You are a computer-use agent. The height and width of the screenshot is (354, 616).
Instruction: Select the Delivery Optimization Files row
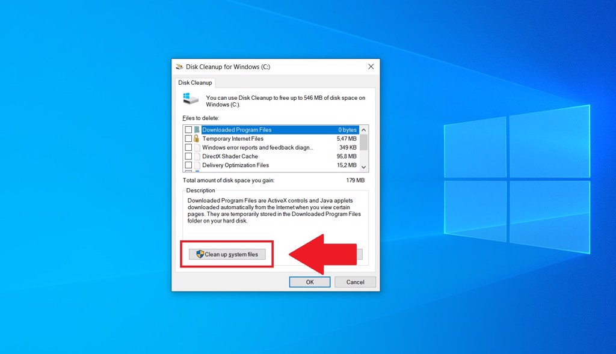(271, 165)
